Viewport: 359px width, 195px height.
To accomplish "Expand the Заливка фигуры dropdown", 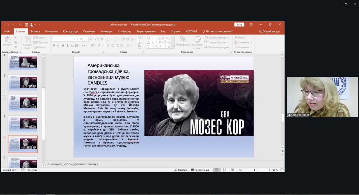I will click(228, 38).
